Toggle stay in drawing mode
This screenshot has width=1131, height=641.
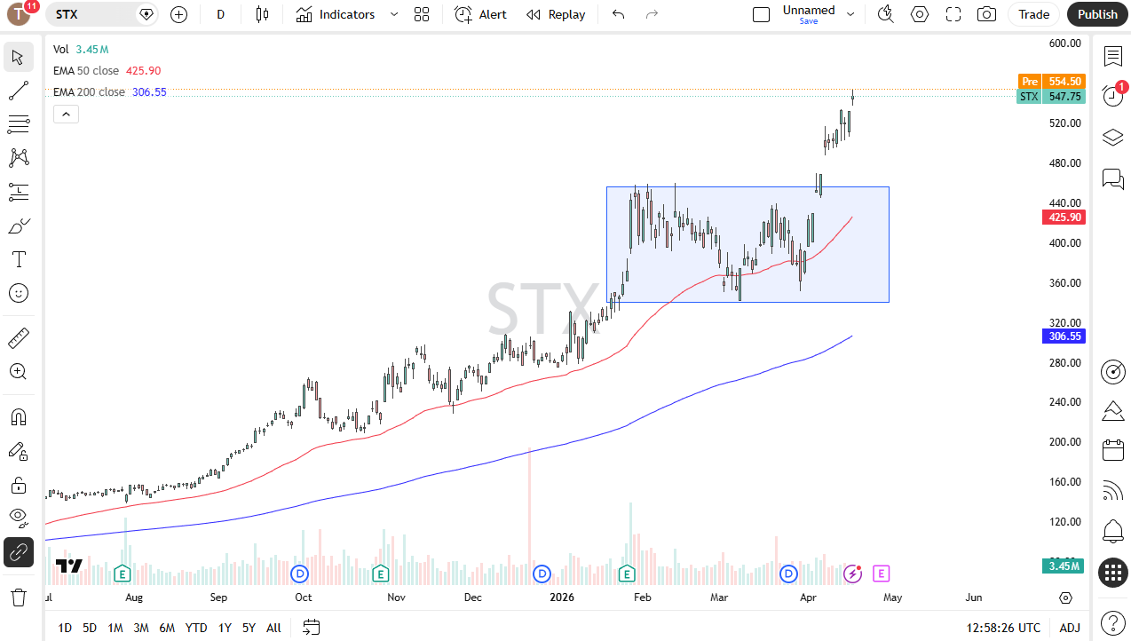pyautogui.click(x=19, y=451)
